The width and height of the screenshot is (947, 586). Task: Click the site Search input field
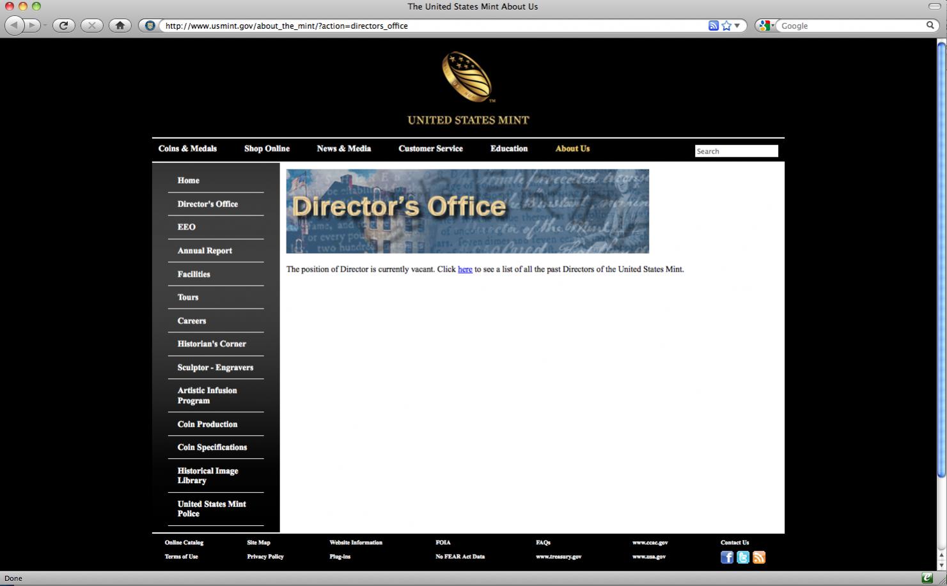(x=737, y=151)
